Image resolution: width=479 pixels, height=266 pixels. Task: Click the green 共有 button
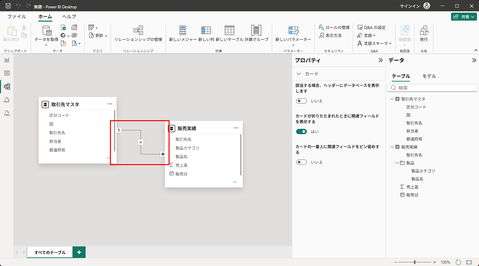[x=464, y=17]
